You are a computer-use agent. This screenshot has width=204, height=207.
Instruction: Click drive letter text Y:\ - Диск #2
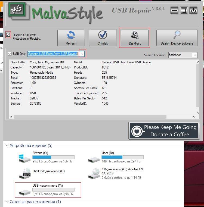click(x=47, y=62)
